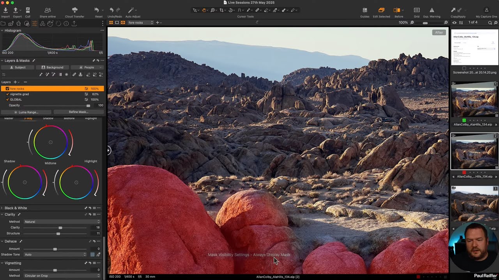Toggle Exposure Warning
499x280 pixels.
point(432,10)
